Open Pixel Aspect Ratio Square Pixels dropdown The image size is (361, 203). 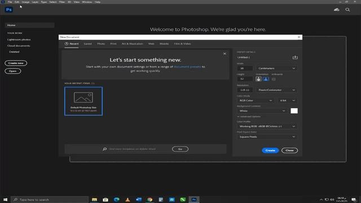tap(267, 137)
